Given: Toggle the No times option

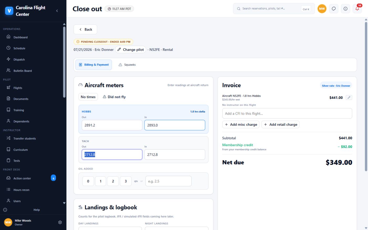Looking at the screenshot, I should coord(88,97).
